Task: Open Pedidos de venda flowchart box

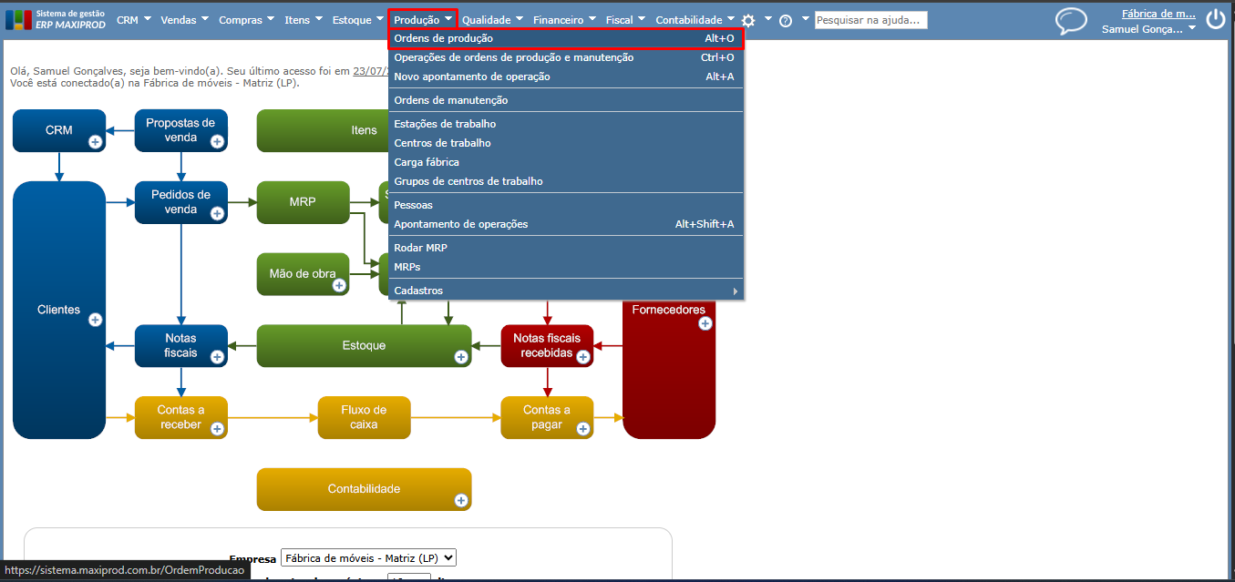Action: pyautogui.click(x=181, y=202)
